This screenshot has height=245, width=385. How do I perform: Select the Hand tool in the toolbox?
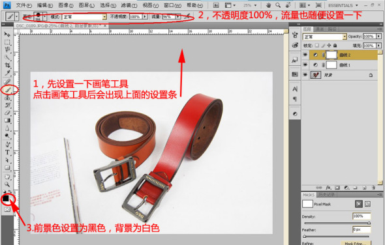click(7, 177)
